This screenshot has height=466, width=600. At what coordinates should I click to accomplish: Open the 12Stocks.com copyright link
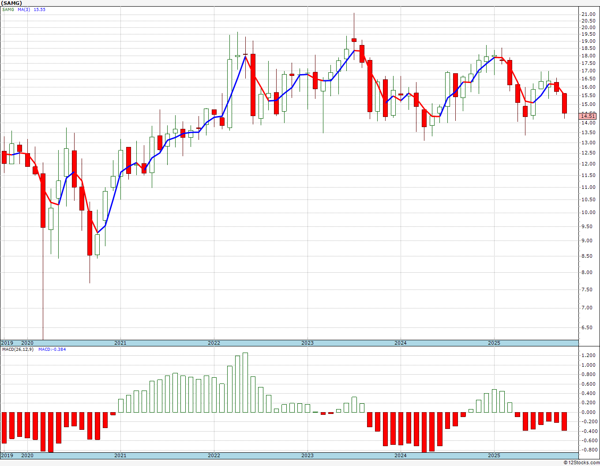[x=582, y=462]
